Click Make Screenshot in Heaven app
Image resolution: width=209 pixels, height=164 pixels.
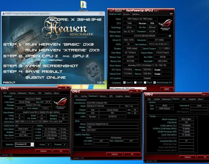(x=52, y=66)
